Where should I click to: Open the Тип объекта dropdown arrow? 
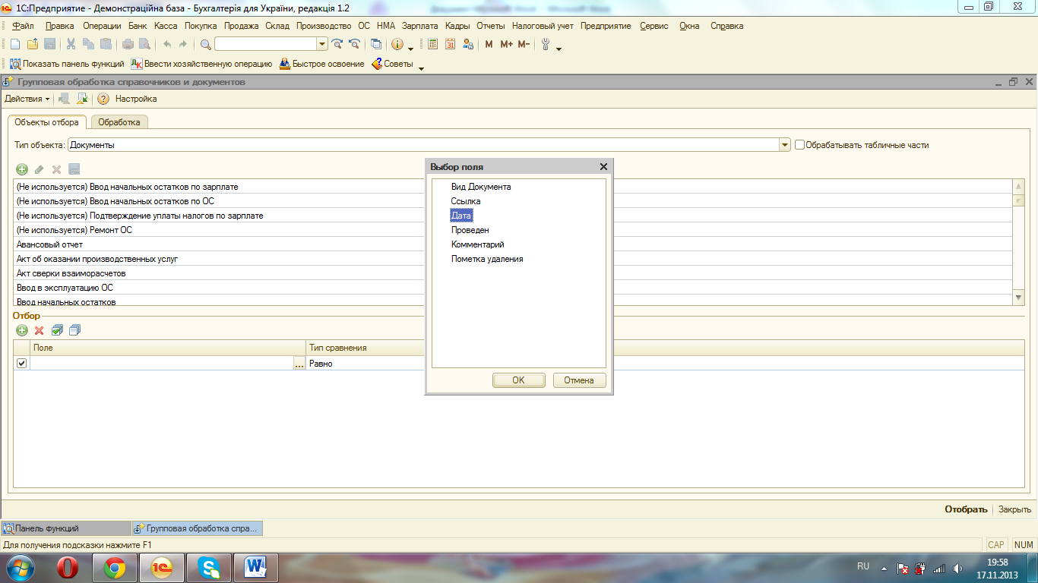tap(785, 145)
